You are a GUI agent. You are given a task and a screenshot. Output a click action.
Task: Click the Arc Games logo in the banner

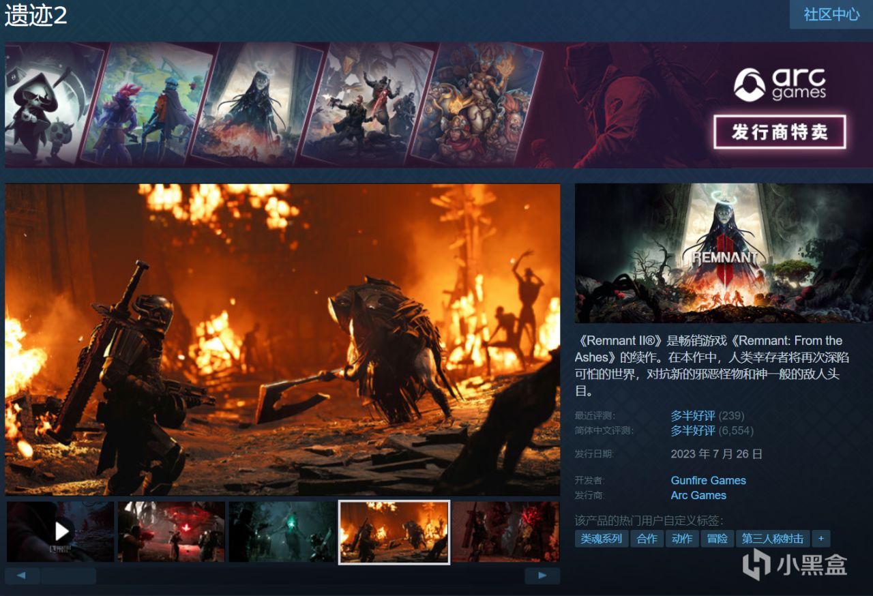click(x=780, y=85)
